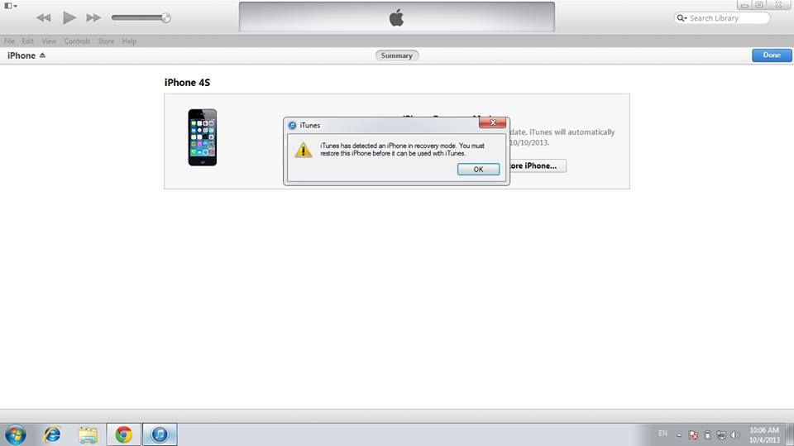
Task: Click the Apple logo status display
Action: click(397, 17)
